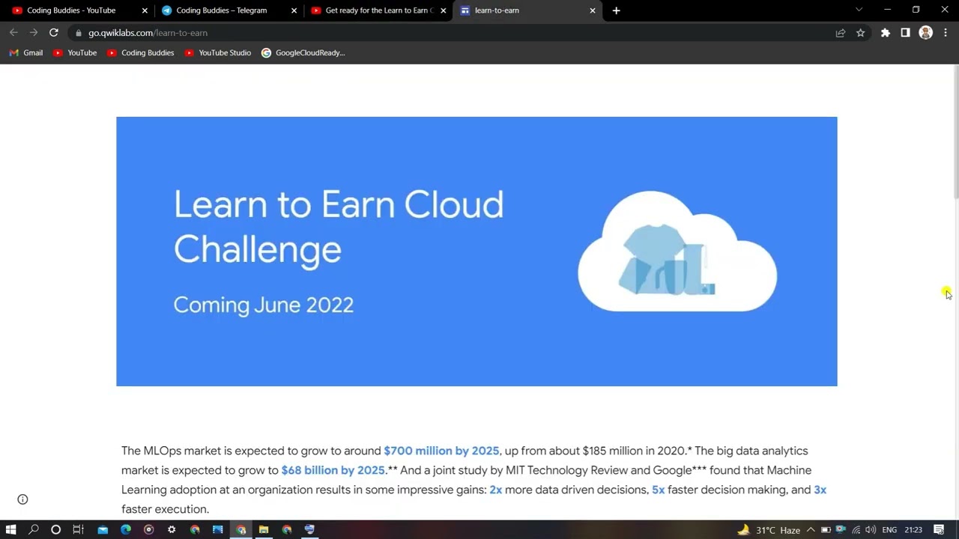Open the Chrome profile avatar
The width and height of the screenshot is (959, 539).
click(925, 33)
